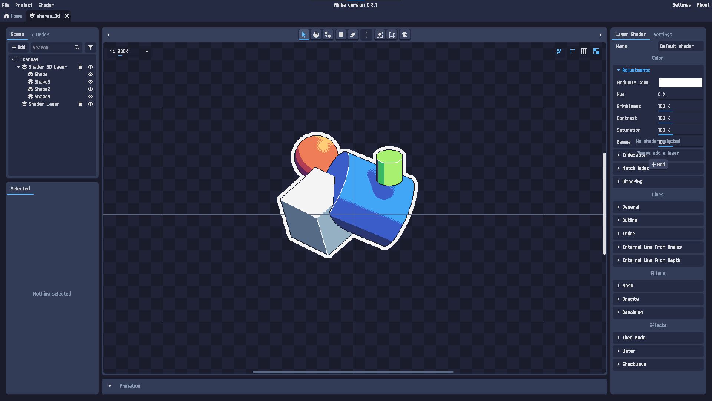Select the Pan tool in the toolbar
Viewport: 712px width, 401px height.
(316, 35)
